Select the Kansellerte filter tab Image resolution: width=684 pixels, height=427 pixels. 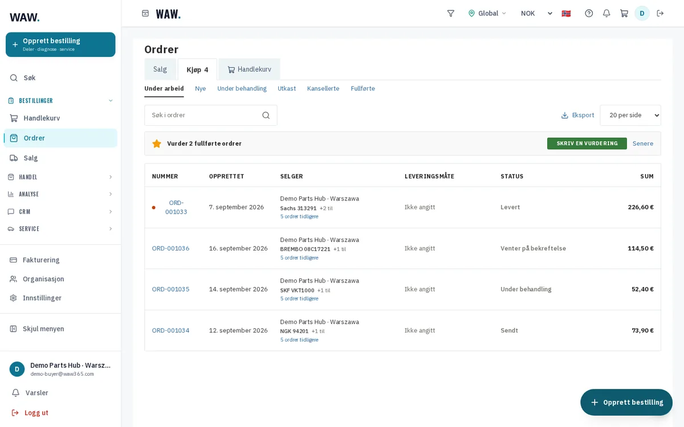pyautogui.click(x=323, y=89)
